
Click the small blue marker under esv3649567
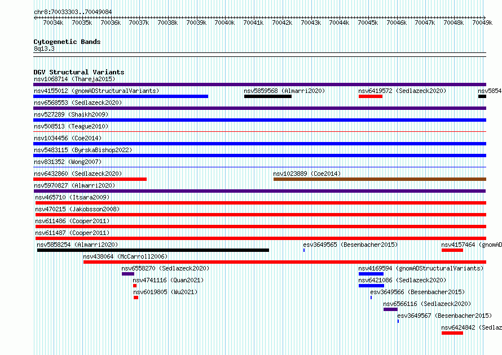(398, 321)
